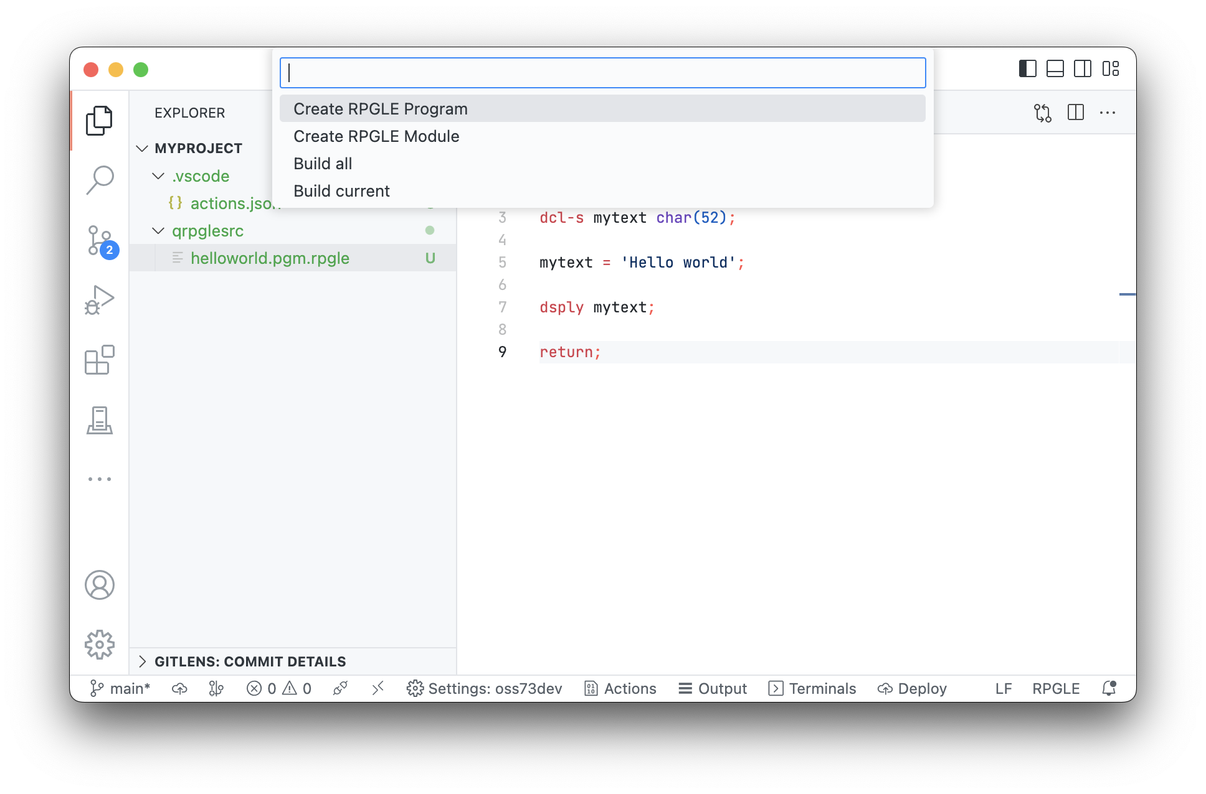Open the Search panel
1206x794 pixels.
point(100,179)
